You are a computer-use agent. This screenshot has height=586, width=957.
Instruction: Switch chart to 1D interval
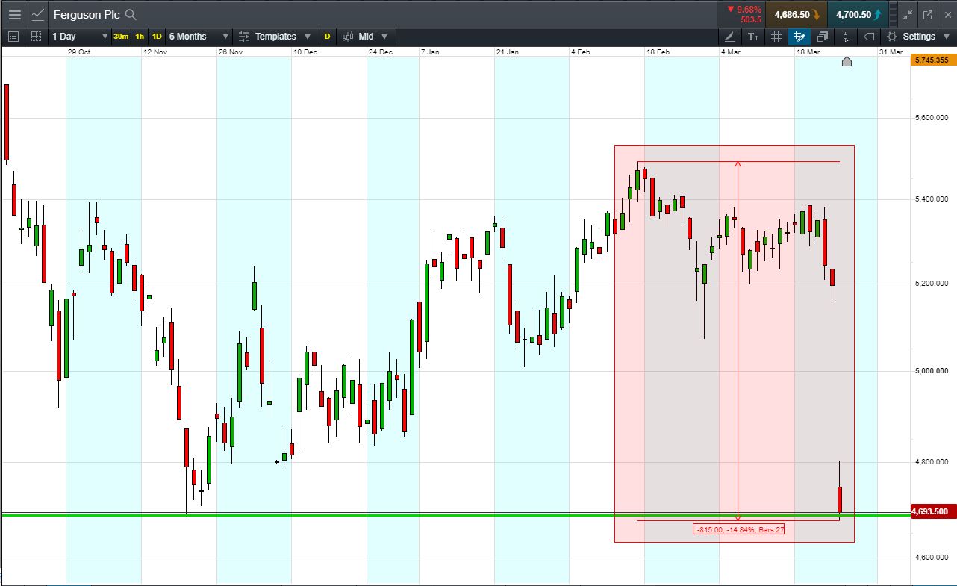click(x=157, y=36)
